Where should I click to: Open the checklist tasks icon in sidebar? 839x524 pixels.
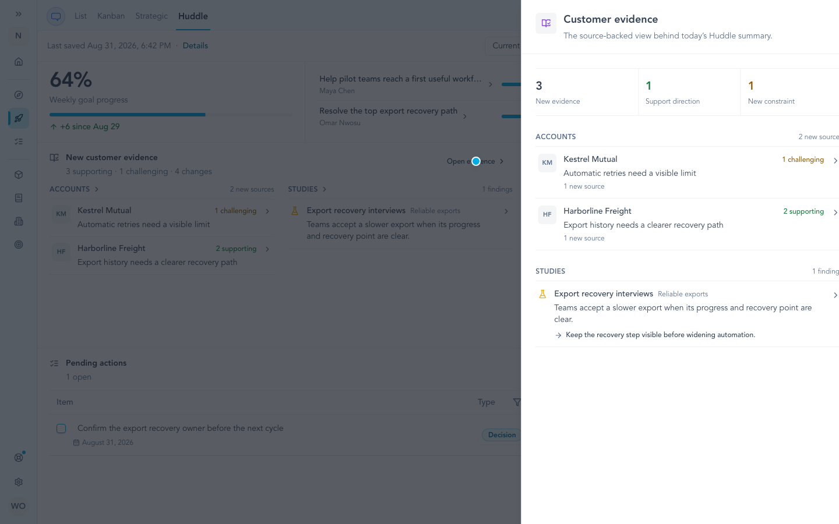coord(19,141)
